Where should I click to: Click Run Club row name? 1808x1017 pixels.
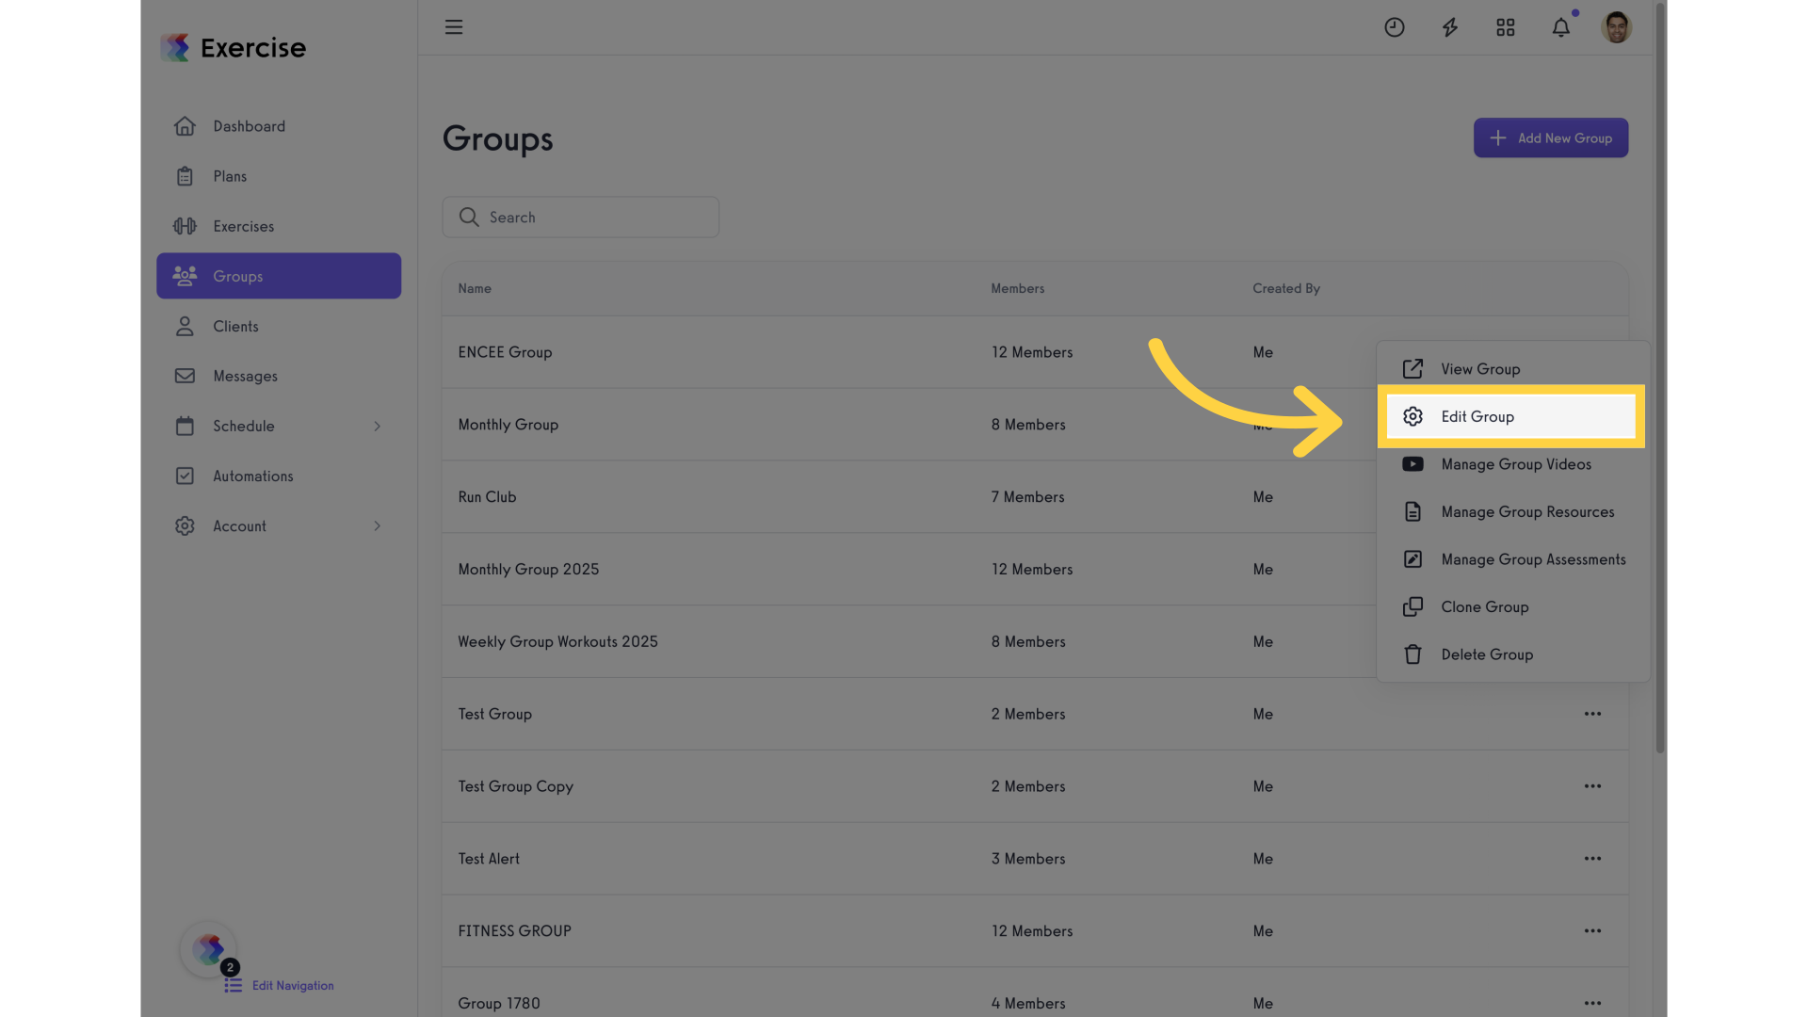click(487, 497)
